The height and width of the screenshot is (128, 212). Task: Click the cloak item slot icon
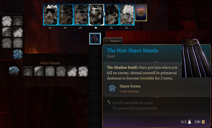coord(95,39)
